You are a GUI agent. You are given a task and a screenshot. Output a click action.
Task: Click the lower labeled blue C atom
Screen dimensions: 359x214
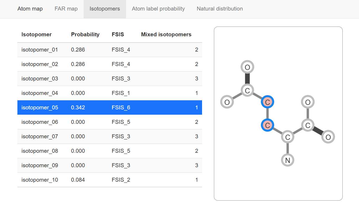pos(267,125)
